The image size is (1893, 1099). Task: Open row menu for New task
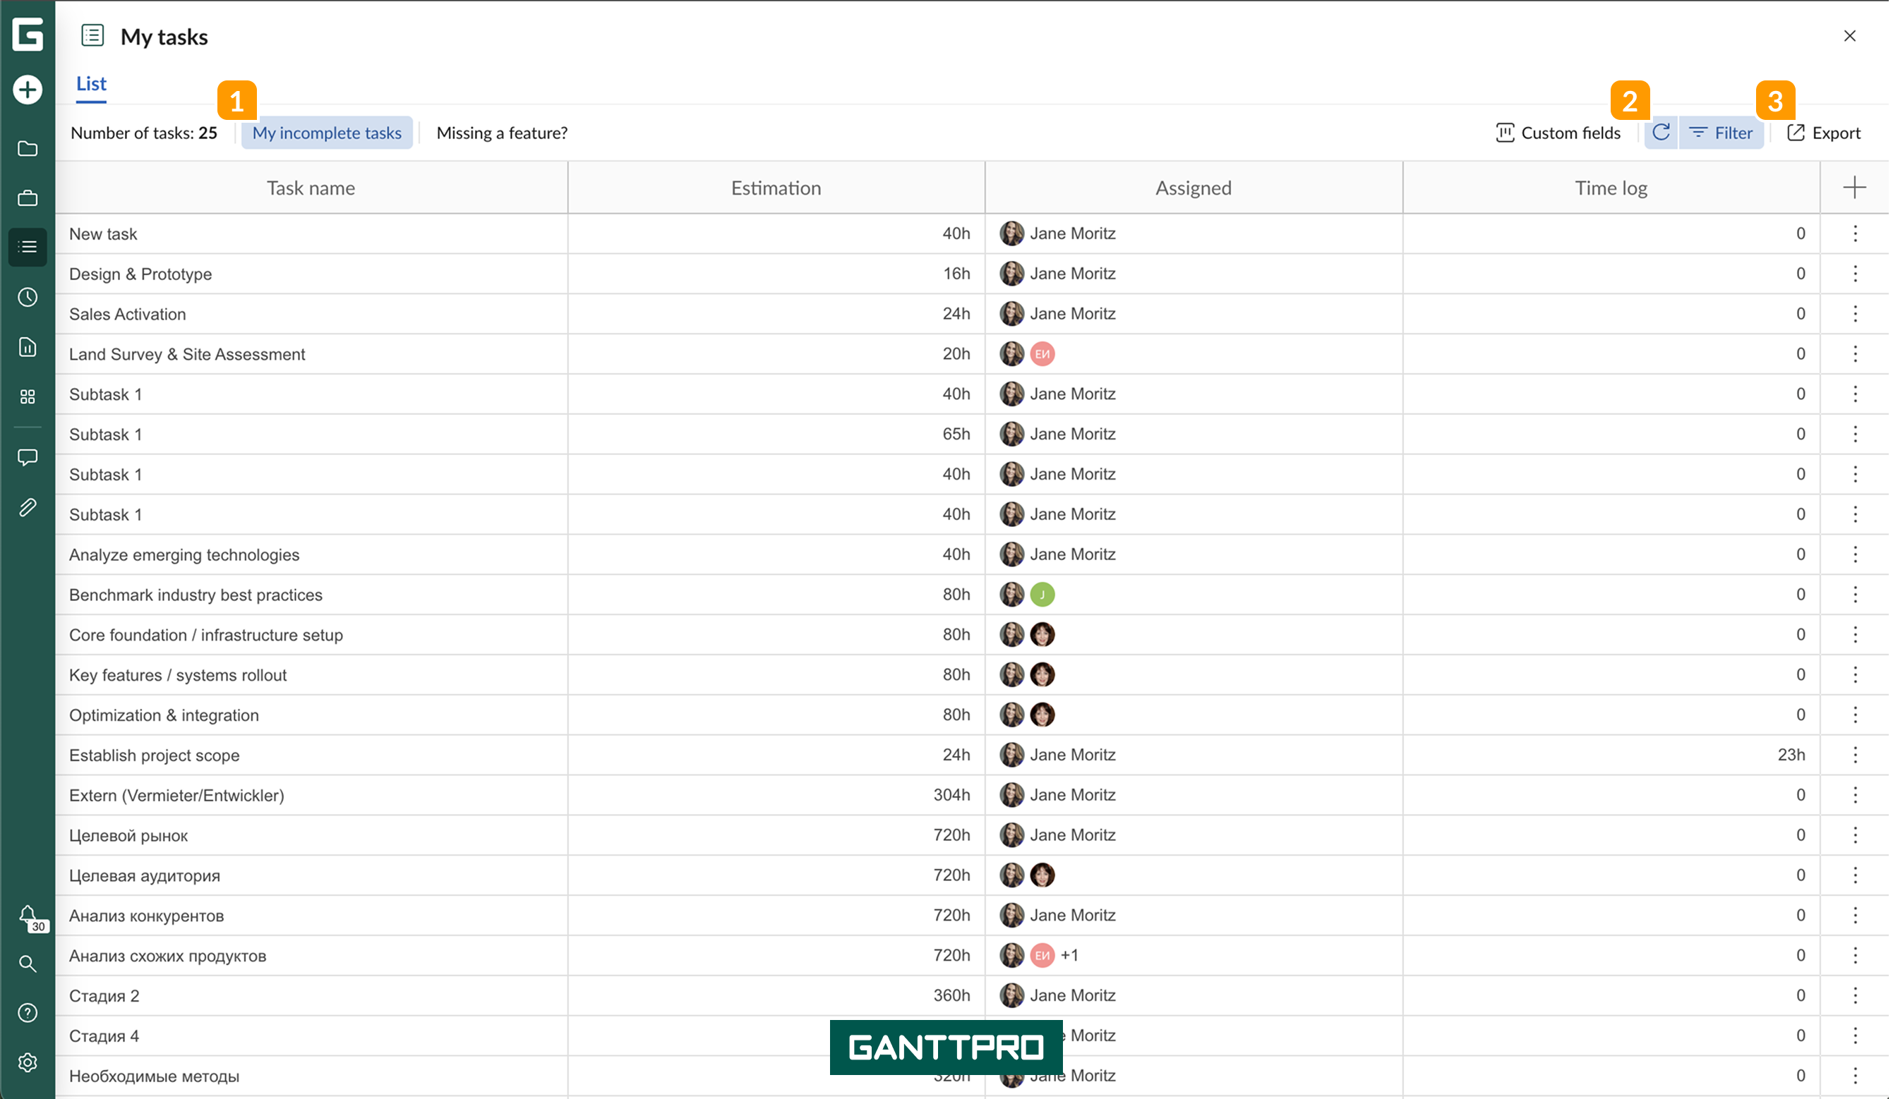point(1855,233)
